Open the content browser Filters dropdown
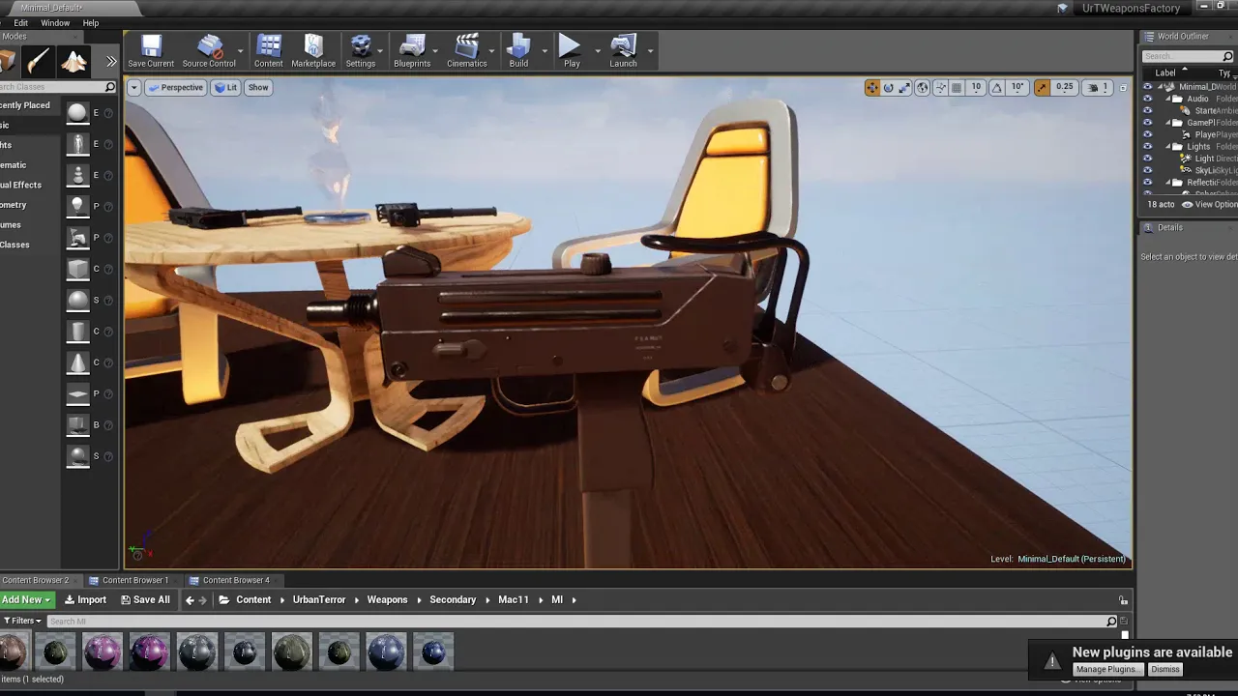Image resolution: width=1238 pixels, height=696 pixels. click(x=22, y=621)
